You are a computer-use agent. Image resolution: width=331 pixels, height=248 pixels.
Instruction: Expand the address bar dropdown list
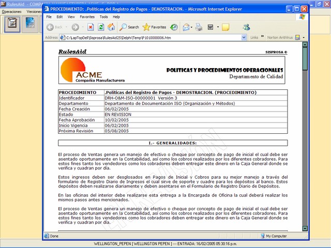(244, 38)
